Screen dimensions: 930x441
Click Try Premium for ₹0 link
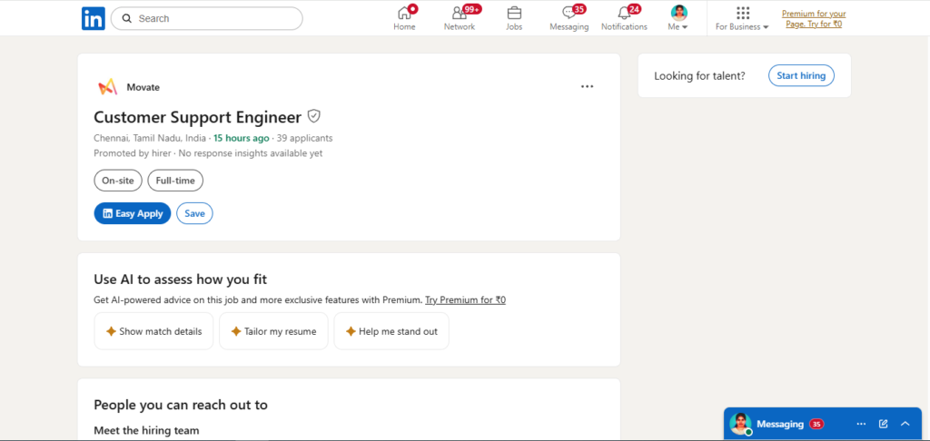point(466,300)
